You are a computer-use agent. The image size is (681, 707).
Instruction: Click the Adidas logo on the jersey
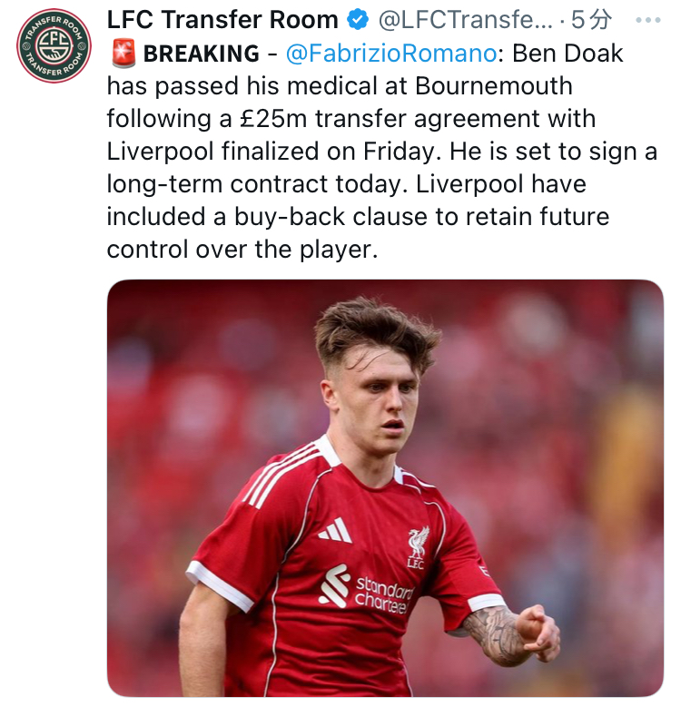(x=335, y=530)
